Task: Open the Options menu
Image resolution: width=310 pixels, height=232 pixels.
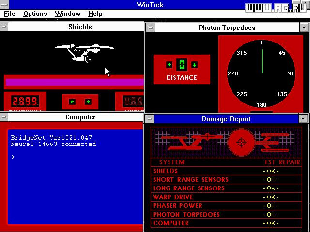Action: 35,14
